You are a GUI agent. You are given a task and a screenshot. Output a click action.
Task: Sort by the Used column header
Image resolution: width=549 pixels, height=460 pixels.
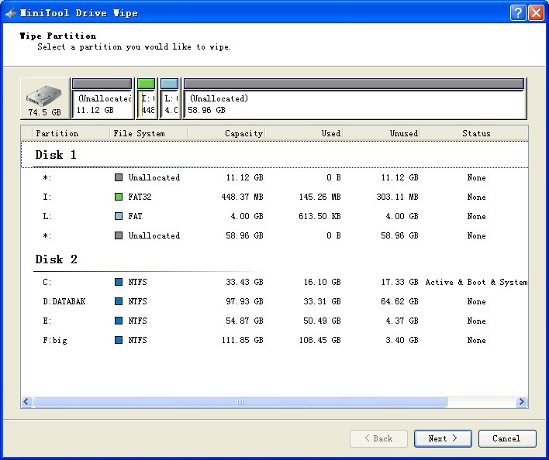[304, 133]
